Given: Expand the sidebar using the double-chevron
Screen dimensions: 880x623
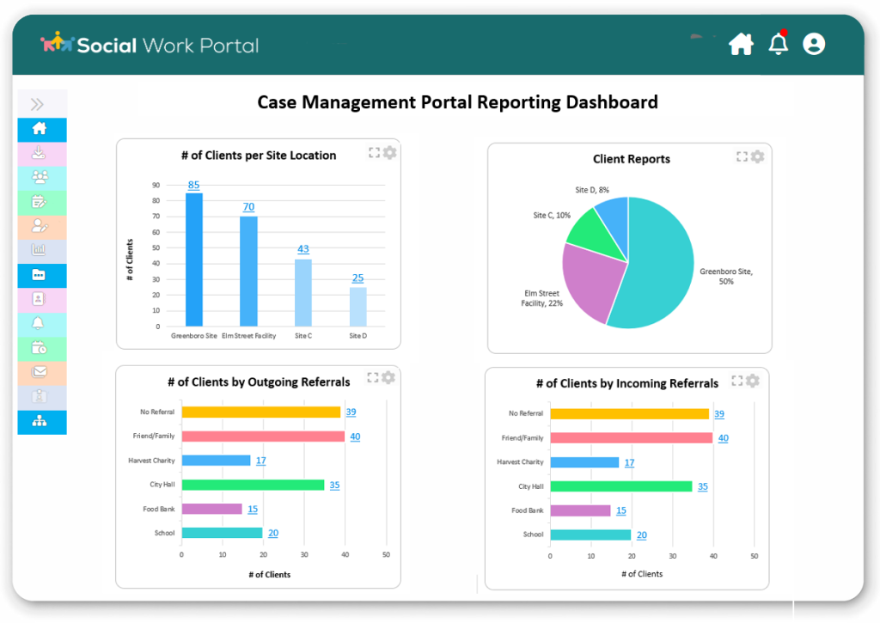Looking at the screenshot, I should (x=37, y=103).
